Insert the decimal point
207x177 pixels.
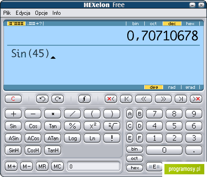pyautogui.click(x=194, y=150)
